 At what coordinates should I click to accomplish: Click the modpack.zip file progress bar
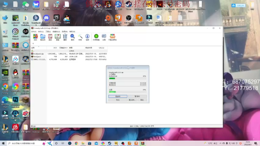point(127,79)
